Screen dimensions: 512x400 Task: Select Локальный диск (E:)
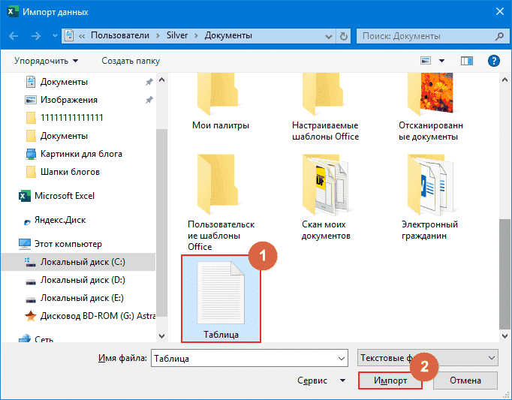(x=82, y=298)
